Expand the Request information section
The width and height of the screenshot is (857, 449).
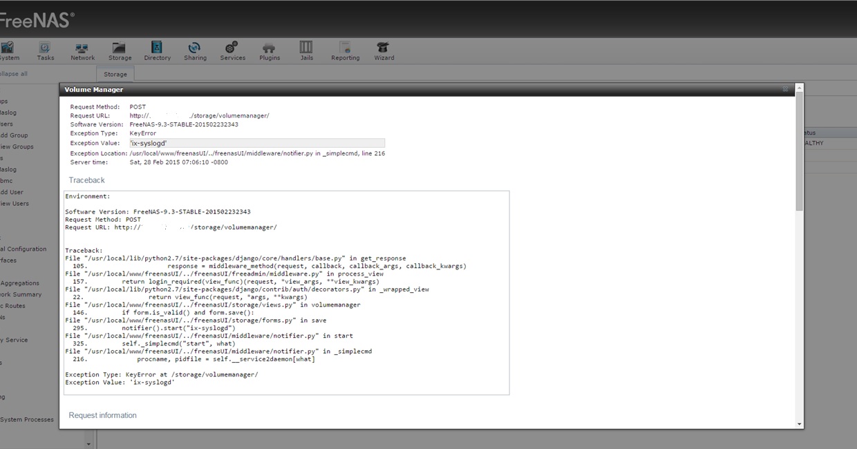coord(102,415)
